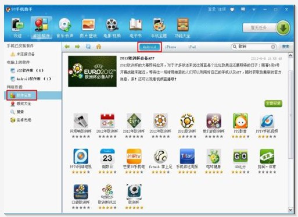Open the 咕咚健身 app icon
Screen dimensions: 298x217
(214, 156)
